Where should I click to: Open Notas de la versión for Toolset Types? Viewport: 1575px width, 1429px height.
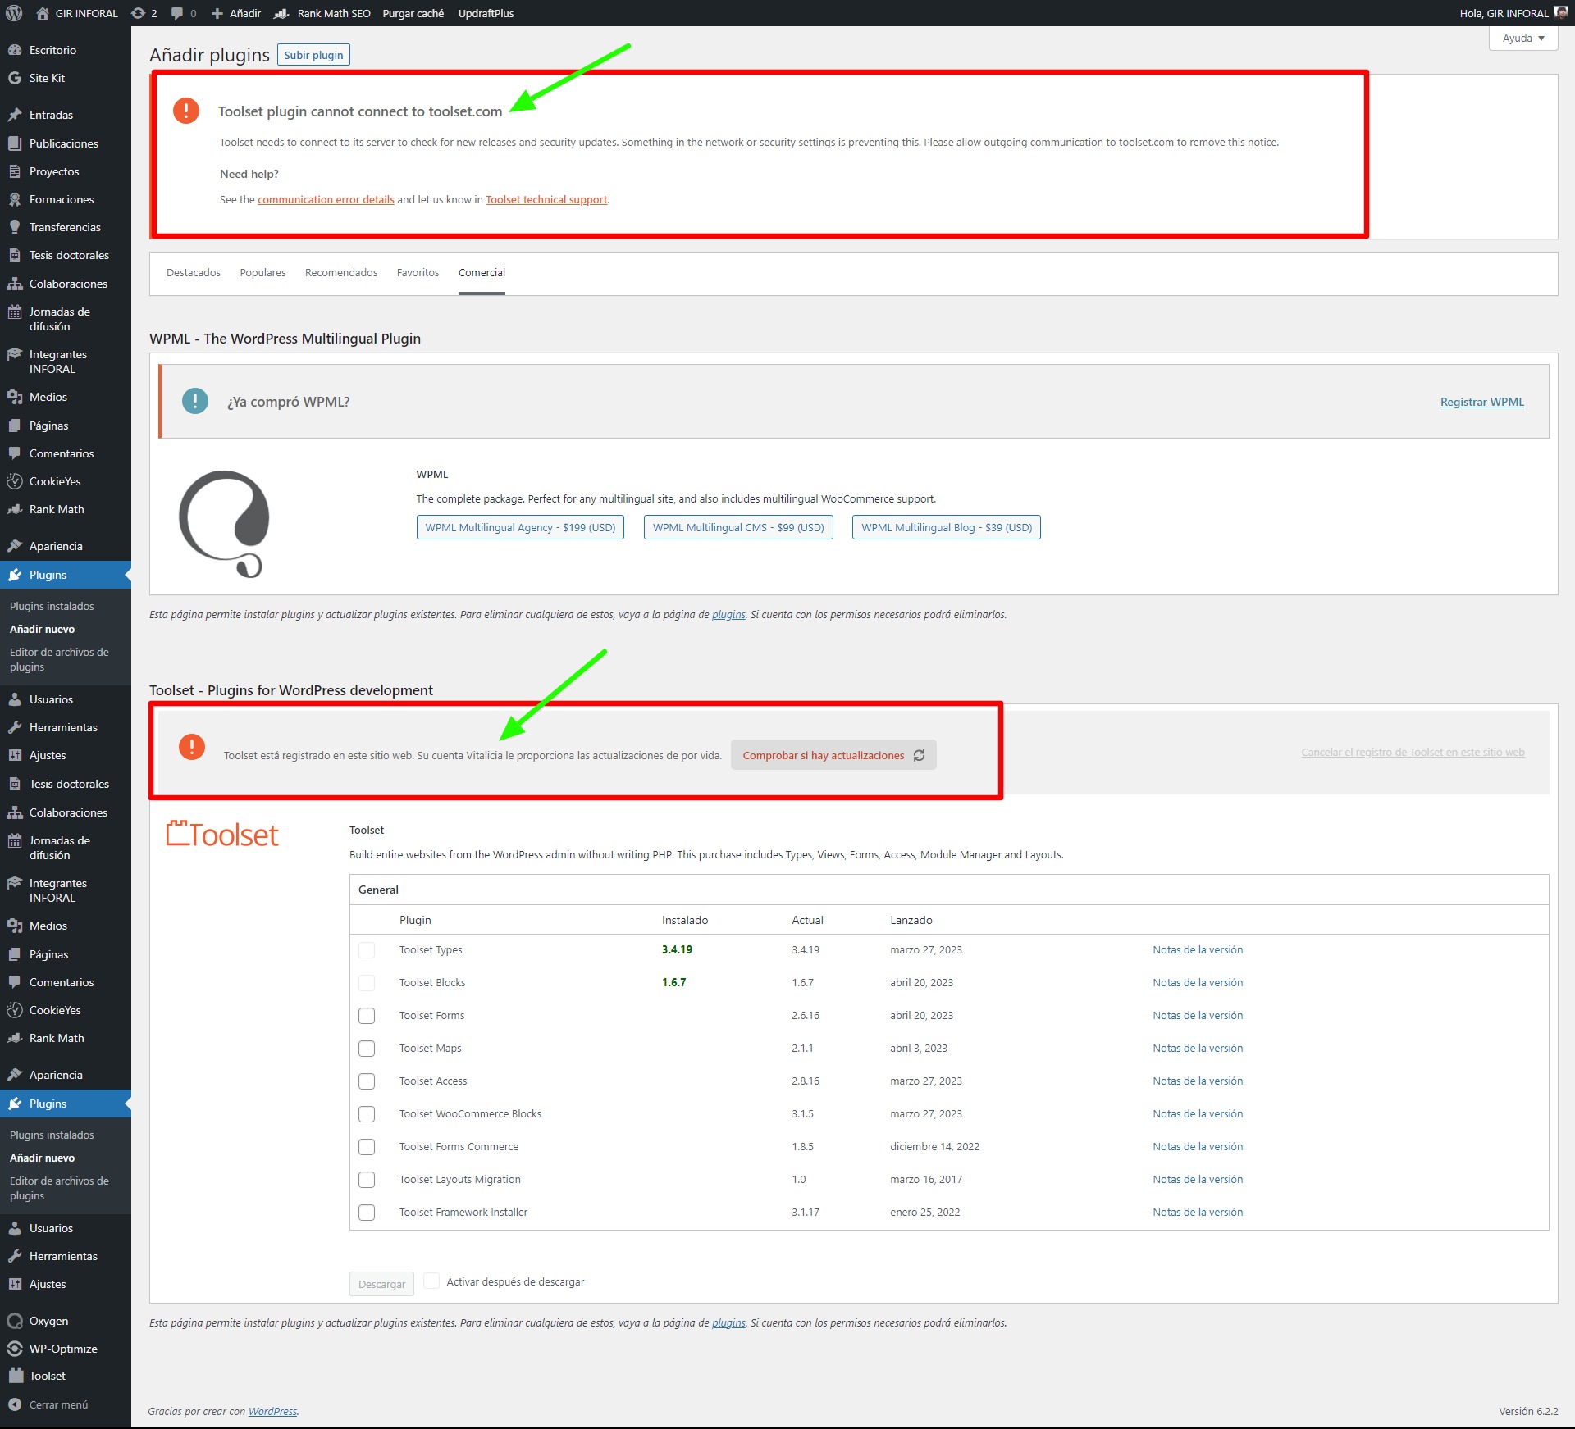coord(1198,950)
